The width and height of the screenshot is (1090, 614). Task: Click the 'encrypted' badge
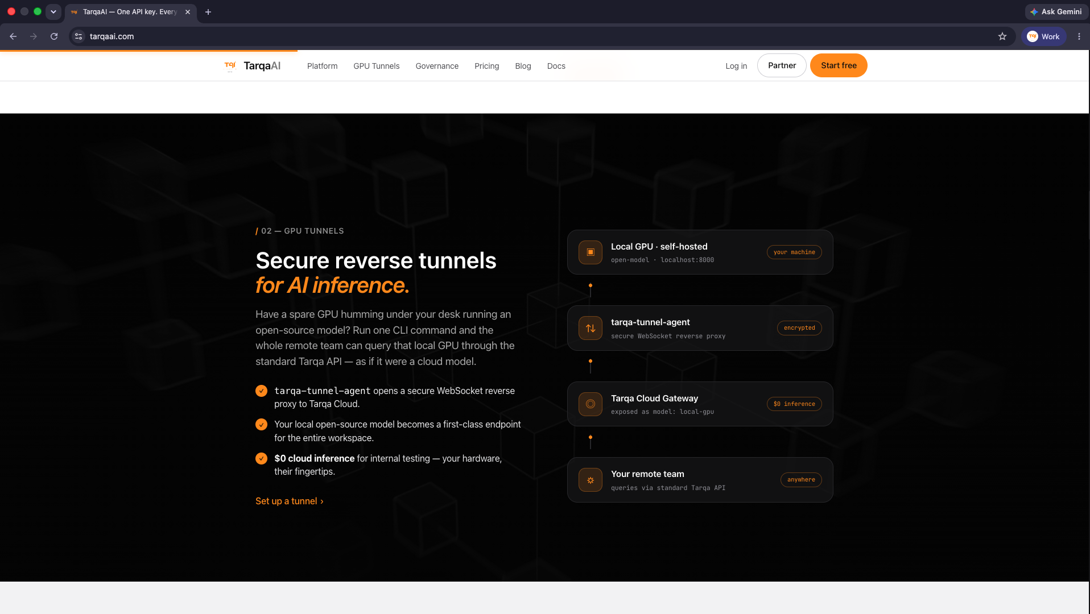pos(799,328)
